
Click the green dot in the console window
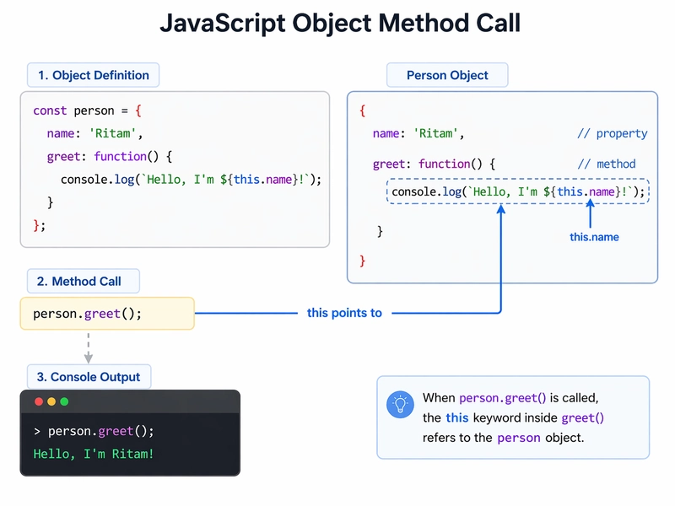(64, 401)
